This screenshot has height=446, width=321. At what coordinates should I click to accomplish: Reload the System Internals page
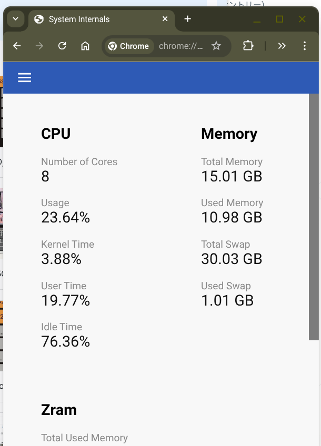pyautogui.click(x=62, y=46)
